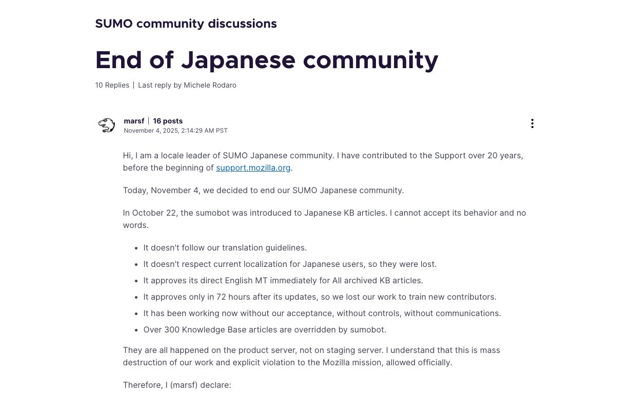This screenshot has width=635, height=396.
Task: Click the "Today, November 4" paragraph
Action: (263, 191)
